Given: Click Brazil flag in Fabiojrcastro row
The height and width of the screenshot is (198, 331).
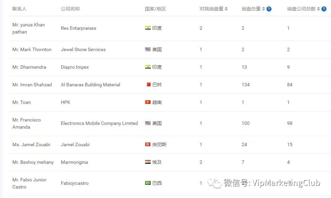Looking at the screenshot, I should click(148, 183).
